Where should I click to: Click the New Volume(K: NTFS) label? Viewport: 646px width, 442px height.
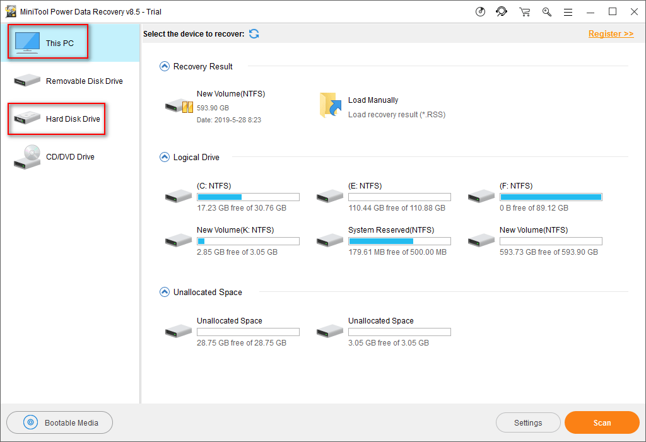click(235, 230)
